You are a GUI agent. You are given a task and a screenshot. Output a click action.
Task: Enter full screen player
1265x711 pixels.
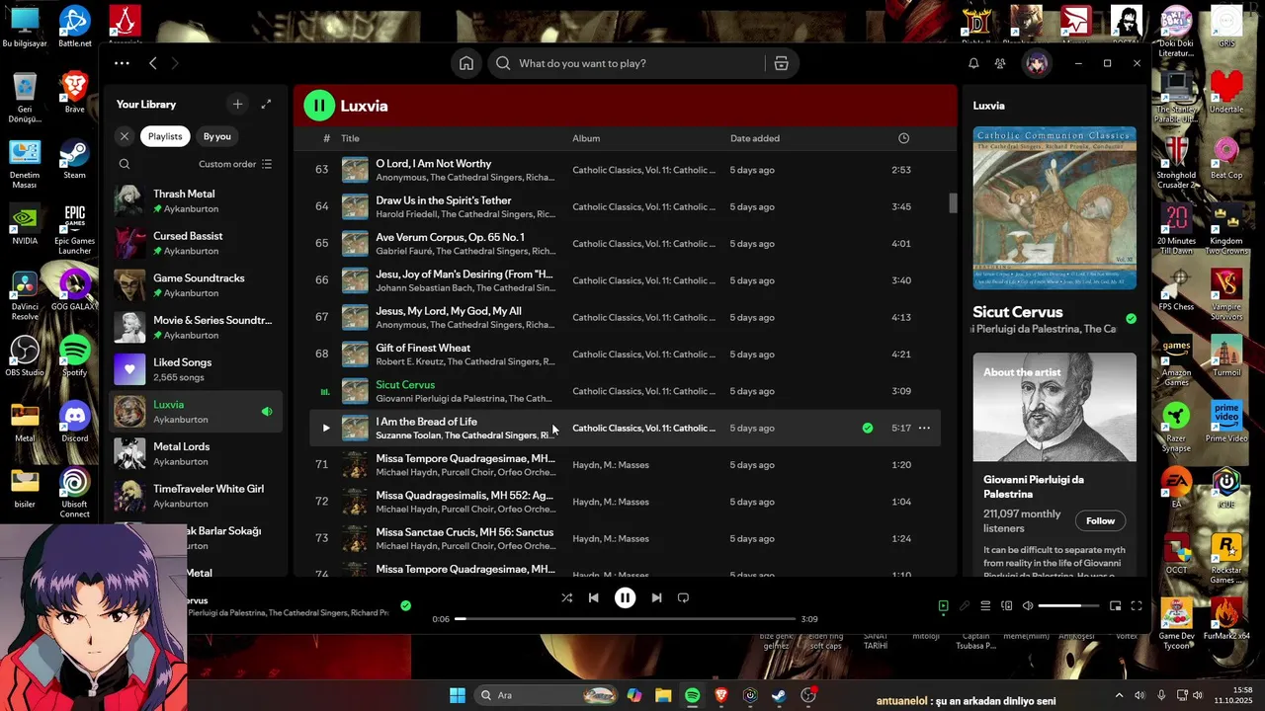point(1137,606)
